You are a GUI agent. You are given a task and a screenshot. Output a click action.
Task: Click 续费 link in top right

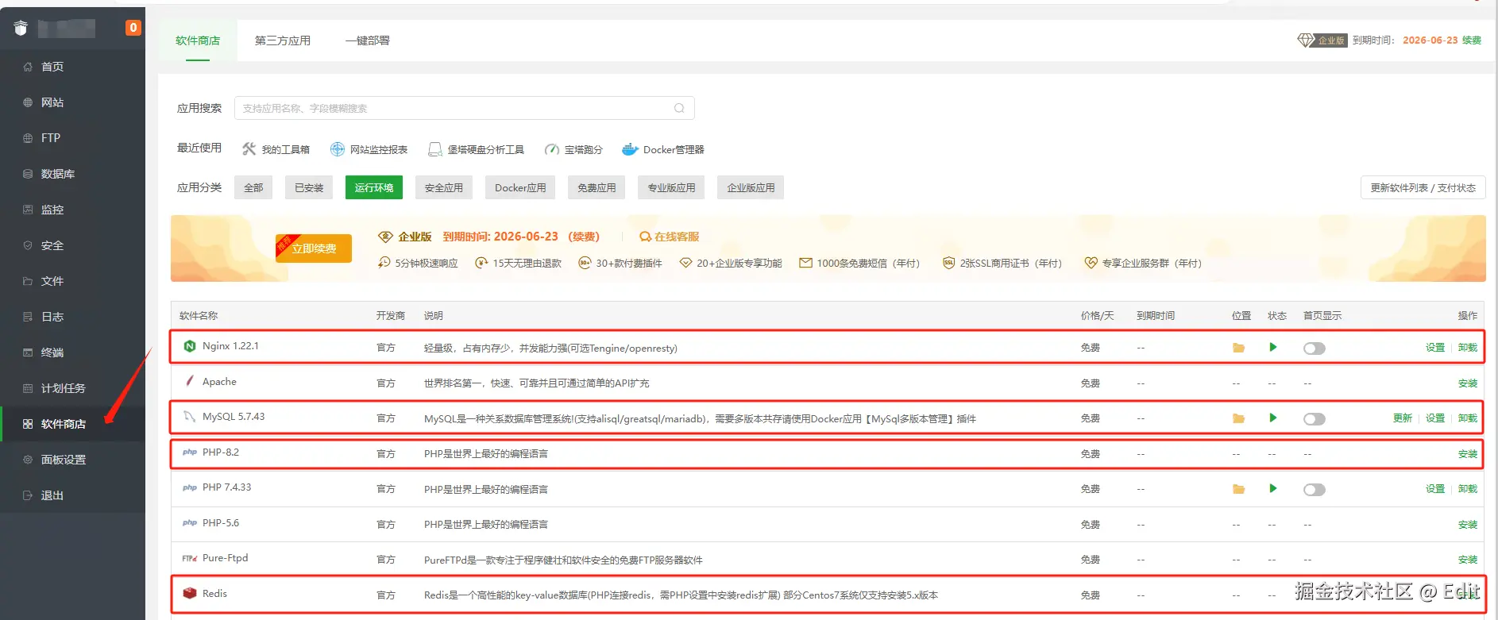pyautogui.click(x=1472, y=40)
